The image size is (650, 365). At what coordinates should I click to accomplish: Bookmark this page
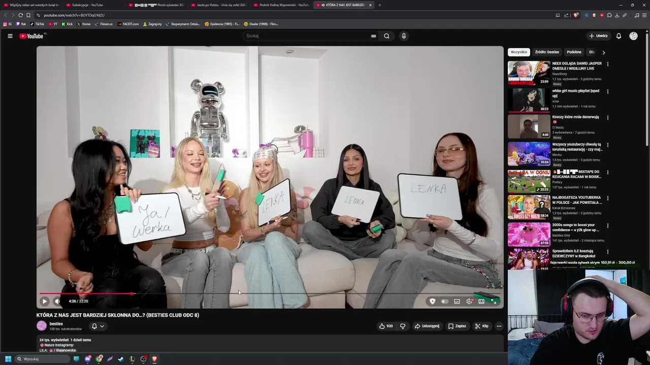28,15
